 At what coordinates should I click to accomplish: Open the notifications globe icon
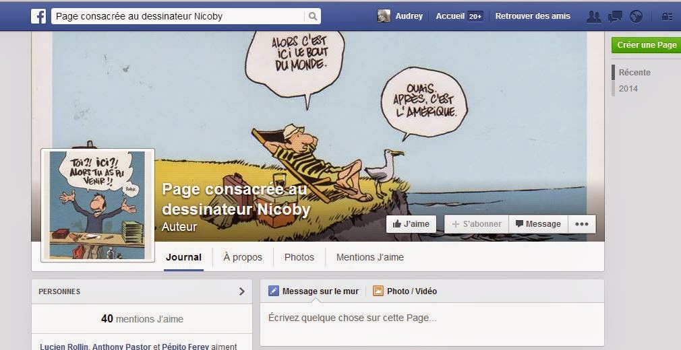pyautogui.click(x=636, y=16)
